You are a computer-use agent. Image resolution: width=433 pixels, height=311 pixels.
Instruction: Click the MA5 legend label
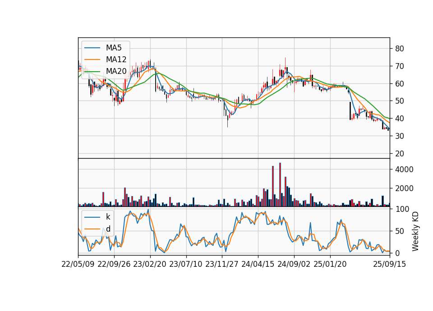(114, 48)
